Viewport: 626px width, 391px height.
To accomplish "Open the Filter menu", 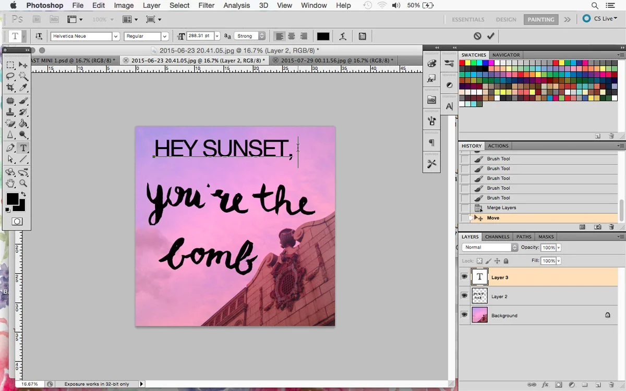I will click(x=207, y=5).
